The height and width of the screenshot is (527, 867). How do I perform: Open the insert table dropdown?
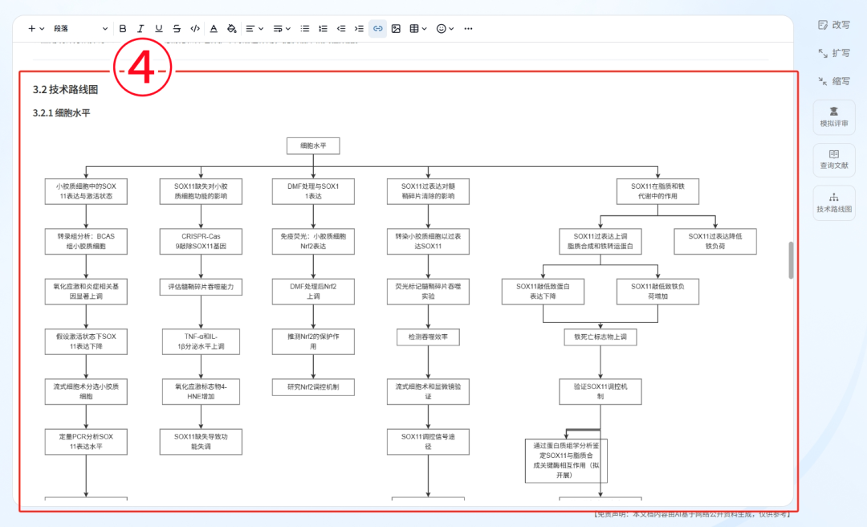[418, 29]
